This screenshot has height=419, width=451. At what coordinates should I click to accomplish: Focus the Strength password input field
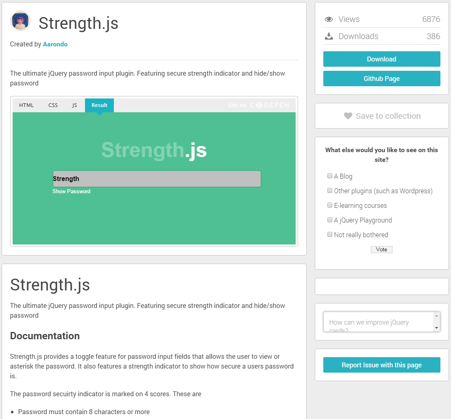157,179
